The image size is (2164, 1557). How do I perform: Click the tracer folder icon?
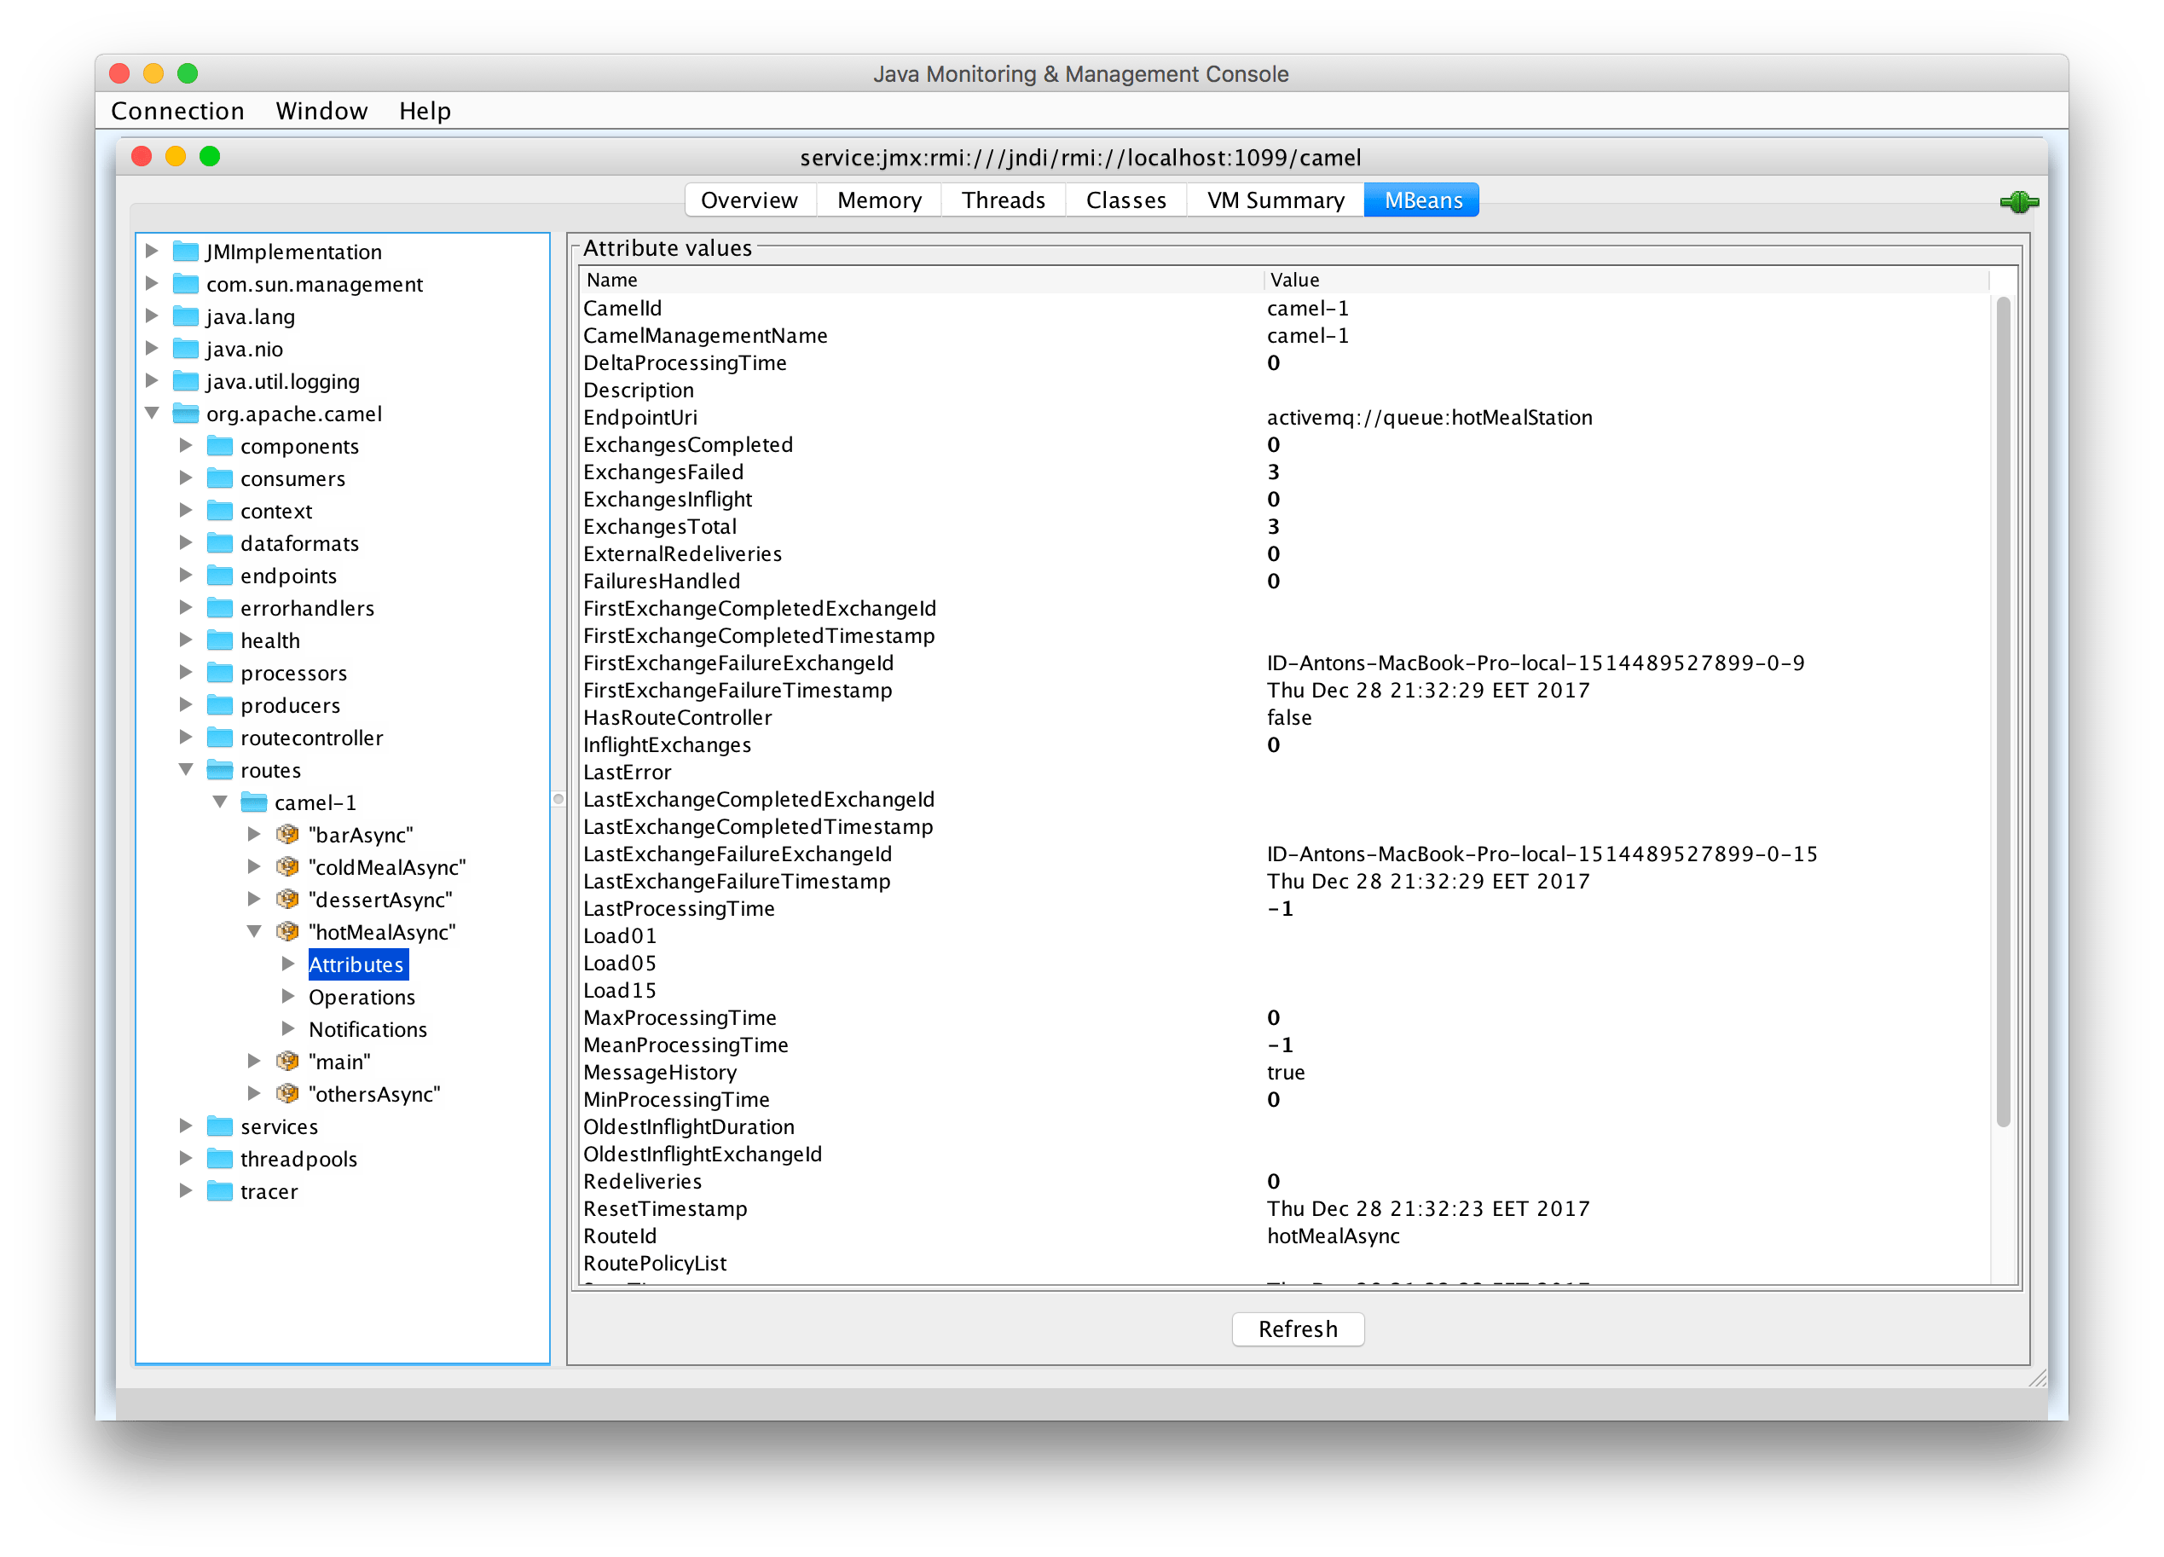coord(219,1191)
